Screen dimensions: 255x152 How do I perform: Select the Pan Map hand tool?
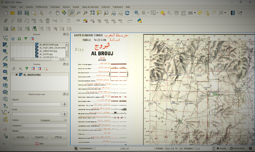pyautogui.click(x=57, y=13)
